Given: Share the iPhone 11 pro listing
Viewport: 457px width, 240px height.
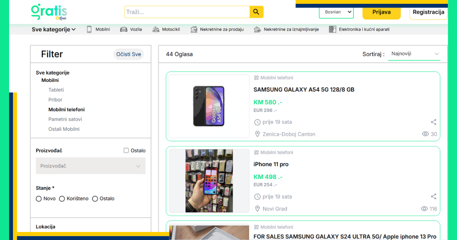Looking at the screenshot, I should [x=433, y=197].
